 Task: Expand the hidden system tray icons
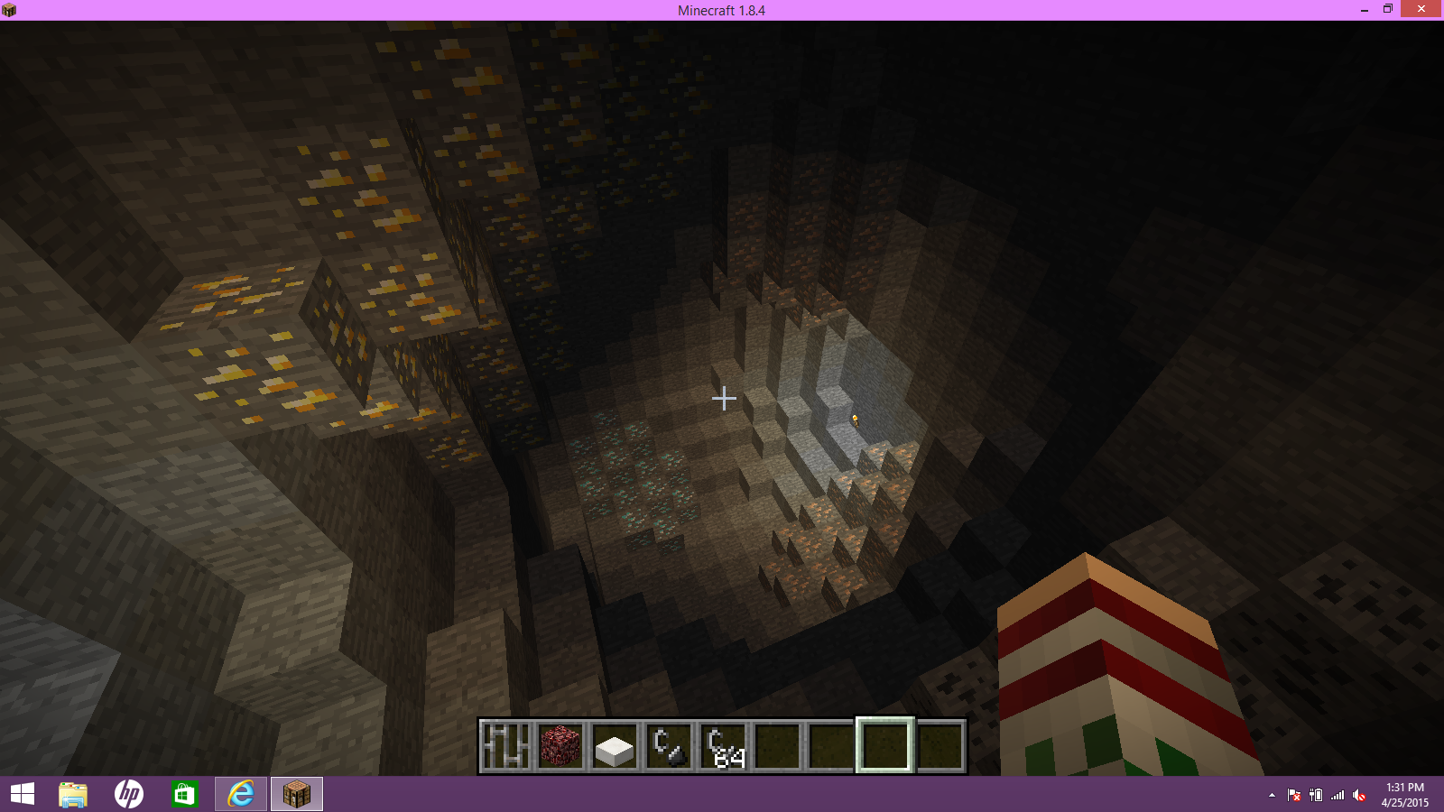click(1272, 795)
